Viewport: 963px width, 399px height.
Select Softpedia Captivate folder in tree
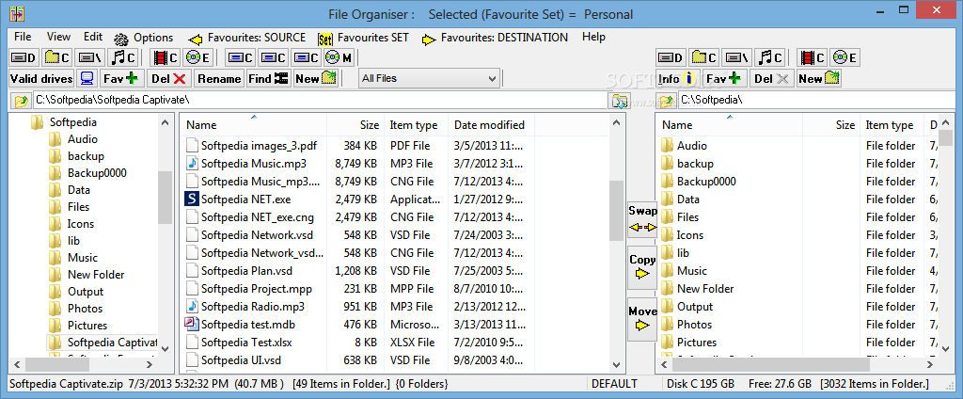(x=103, y=343)
